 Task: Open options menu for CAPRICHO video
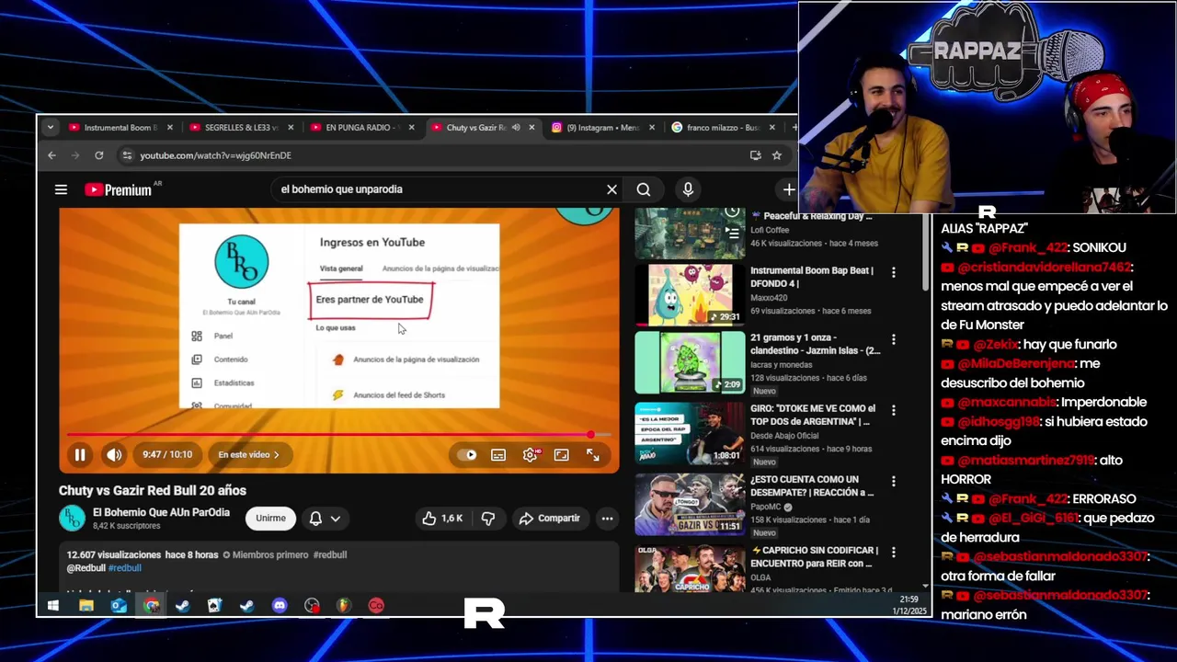(x=893, y=552)
